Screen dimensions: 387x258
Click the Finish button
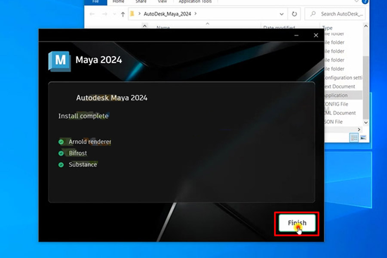click(x=296, y=223)
